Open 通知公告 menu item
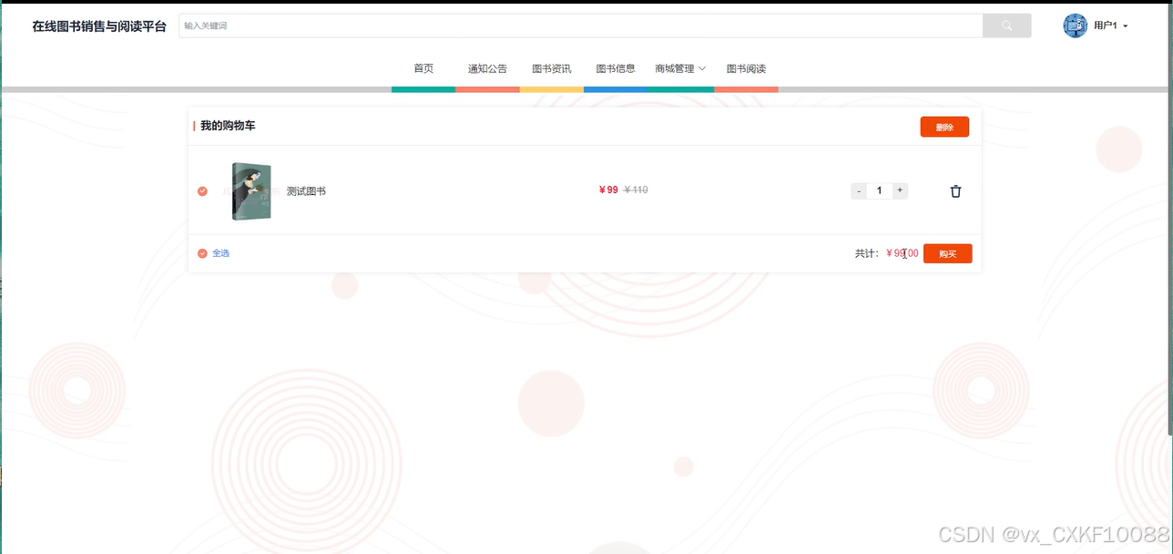The height and width of the screenshot is (554, 1173). click(x=487, y=68)
